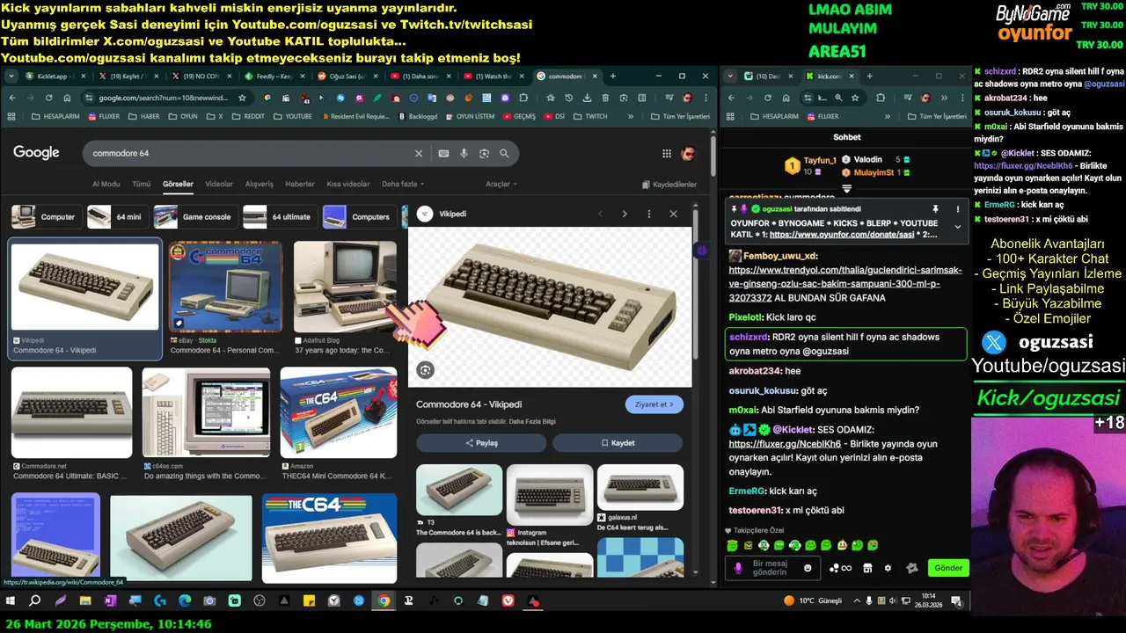This screenshot has height=633, width=1126.
Task: Click the Google search input field
Action: coord(251,153)
